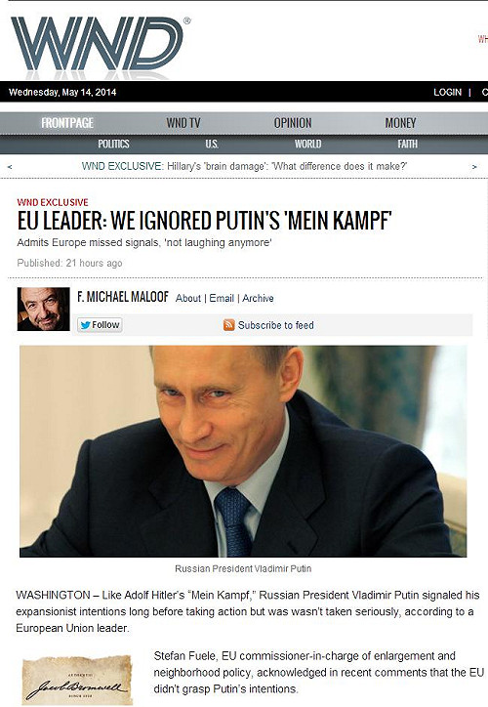
Task: Open the FRONTPAGE tab
Action: click(67, 123)
